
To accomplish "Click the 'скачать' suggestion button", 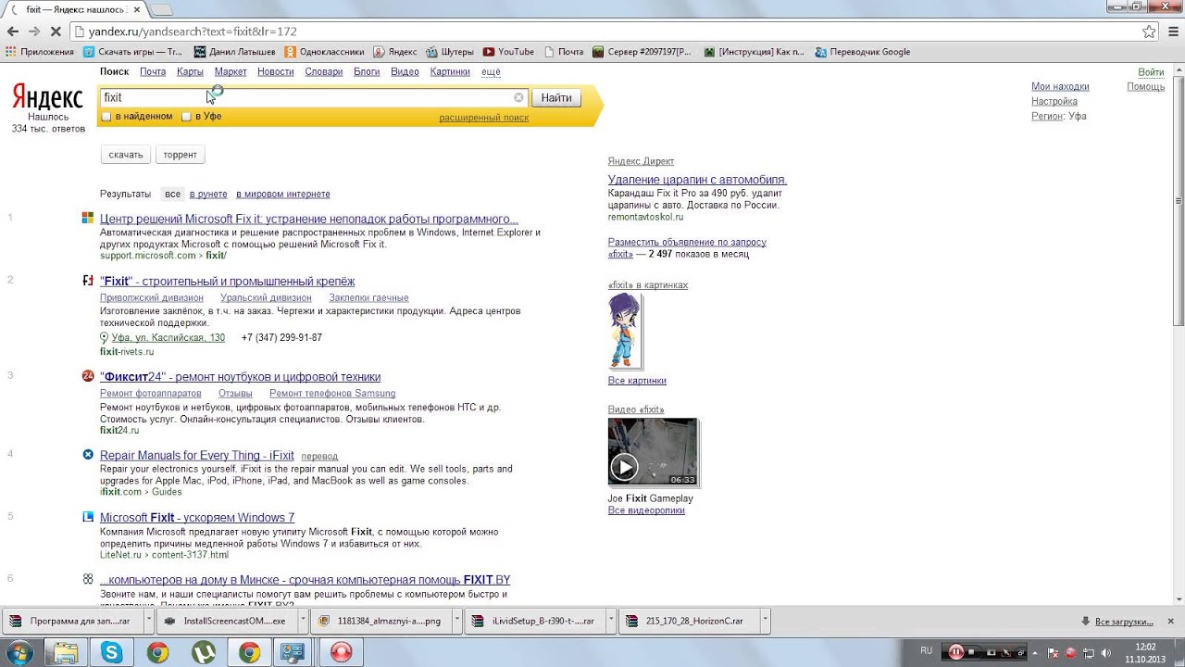I will click(x=125, y=155).
